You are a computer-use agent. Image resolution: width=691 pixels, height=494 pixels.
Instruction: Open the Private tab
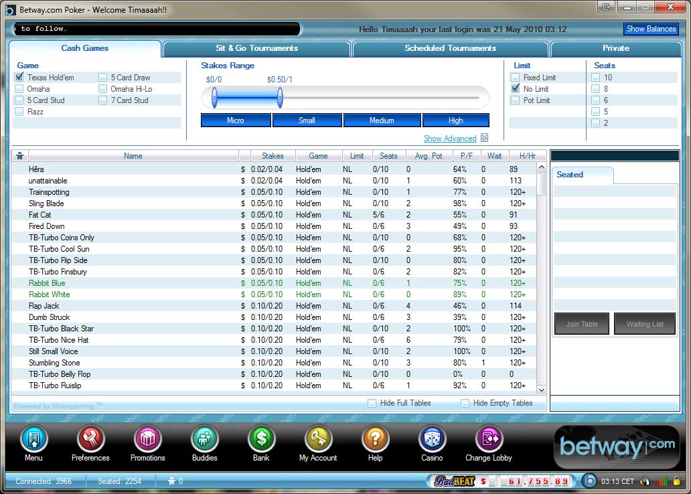pyautogui.click(x=616, y=48)
